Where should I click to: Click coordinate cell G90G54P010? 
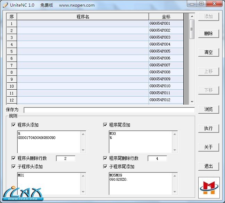(x=166, y=86)
